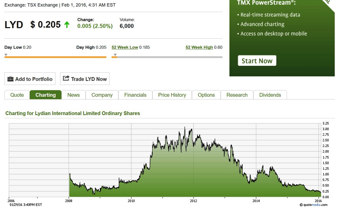View the Price History tab
This screenshot has width=339, height=209.
(172, 95)
